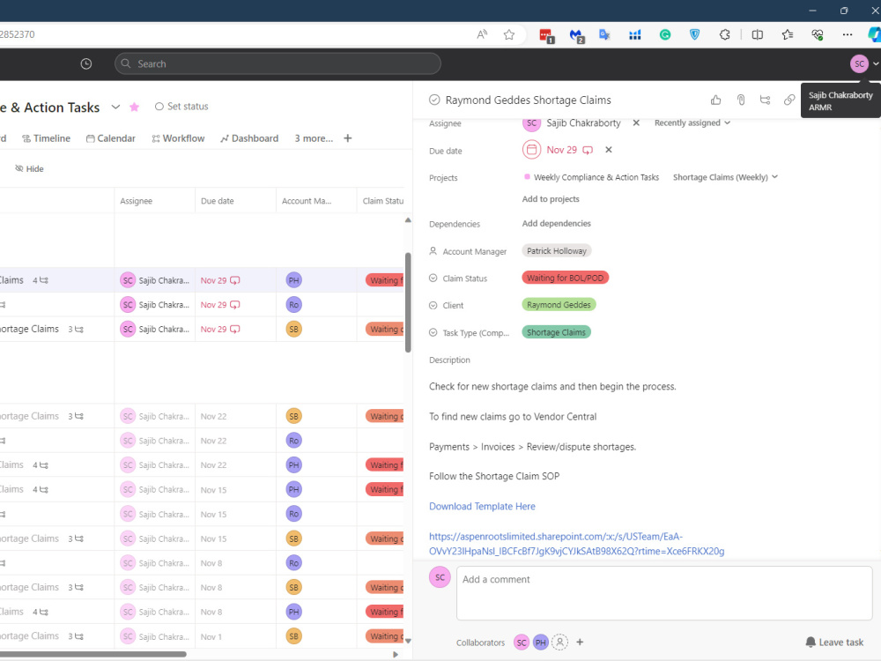881x661 pixels.
Task: Expand project title dropdown chevron
Action: tap(115, 107)
